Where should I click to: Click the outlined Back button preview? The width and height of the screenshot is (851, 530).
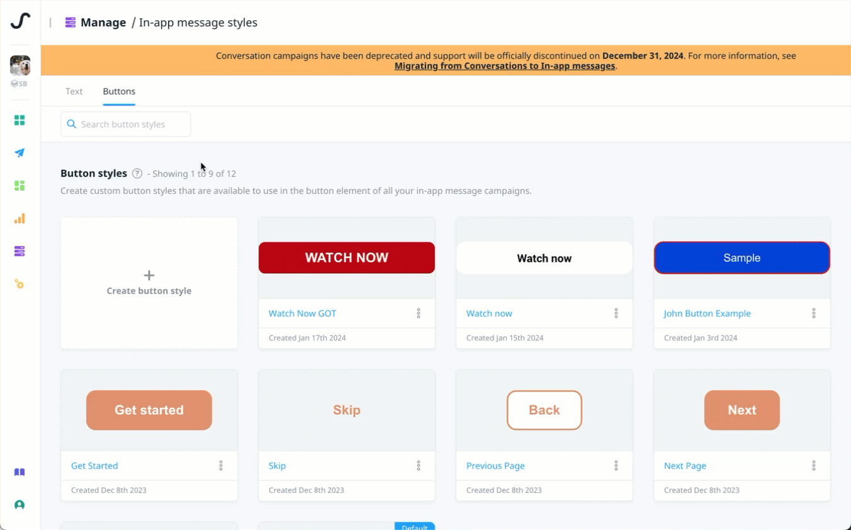(x=544, y=410)
